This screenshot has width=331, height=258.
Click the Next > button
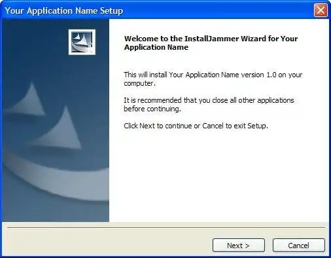point(239,246)
